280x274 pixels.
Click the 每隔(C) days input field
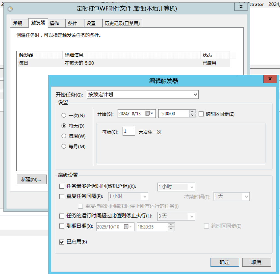pyautogui.click(x=129, y=131)
